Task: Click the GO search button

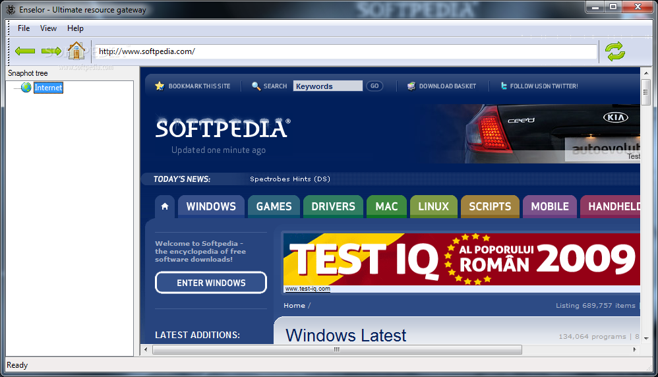Action: coord(374,86)
